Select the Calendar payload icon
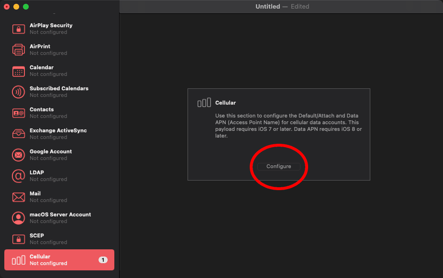 pos(18,71)
